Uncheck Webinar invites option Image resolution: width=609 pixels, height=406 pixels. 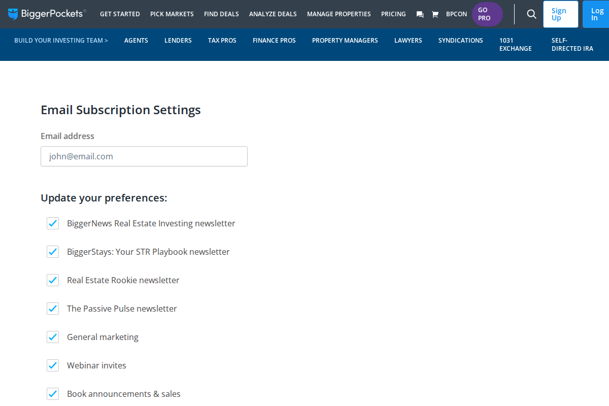53,365
